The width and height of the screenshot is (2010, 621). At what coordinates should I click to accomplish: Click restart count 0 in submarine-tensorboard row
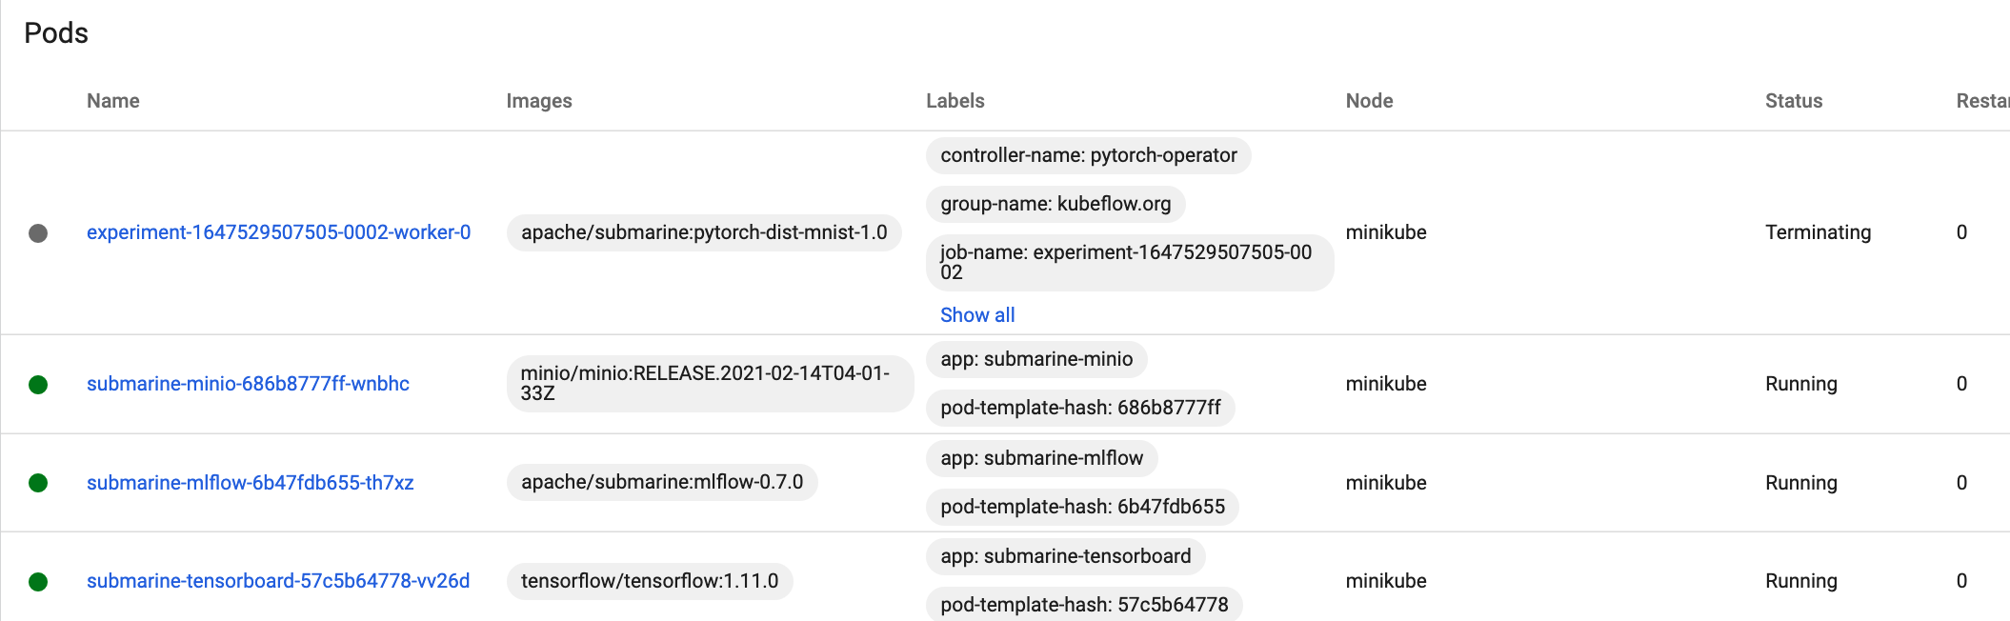tap(1961, 581)
